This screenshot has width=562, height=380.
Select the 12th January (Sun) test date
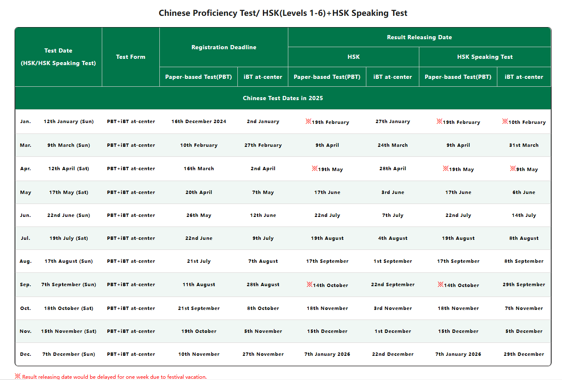pyautogui.click(x=69, y=122)
